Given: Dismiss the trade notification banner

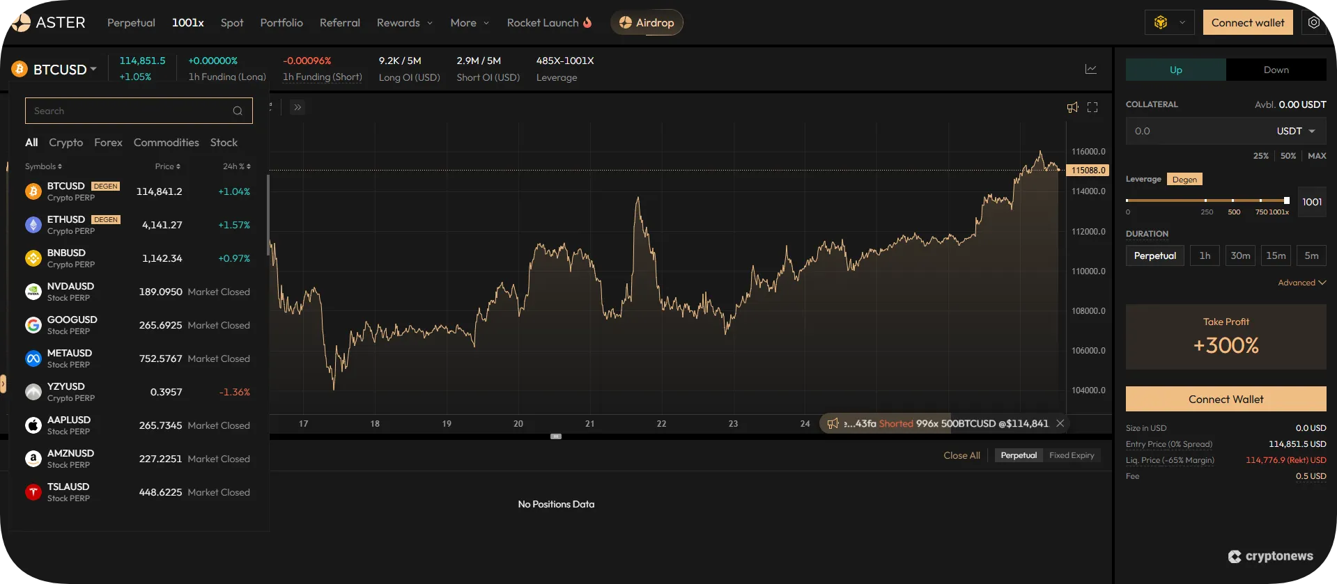Looking at the screenshot, I should 1060,423.
